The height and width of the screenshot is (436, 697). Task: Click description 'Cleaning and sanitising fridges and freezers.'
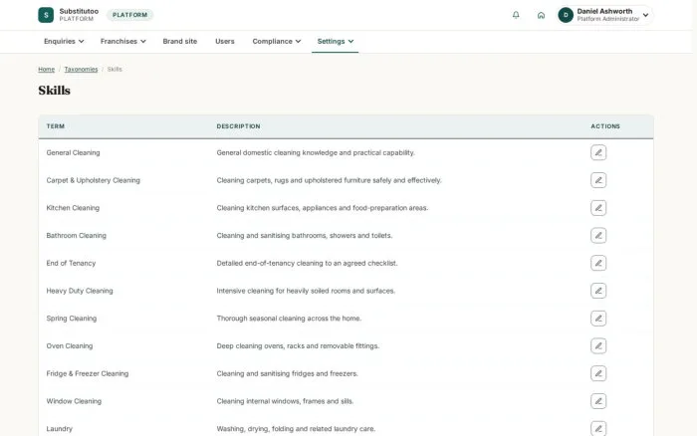tap(287, 373)
